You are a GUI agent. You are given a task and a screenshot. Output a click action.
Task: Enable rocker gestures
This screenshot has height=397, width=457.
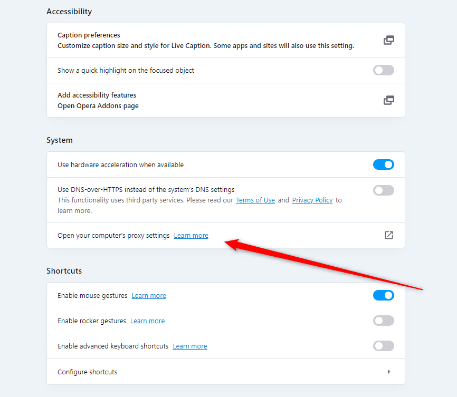point(384,321)
